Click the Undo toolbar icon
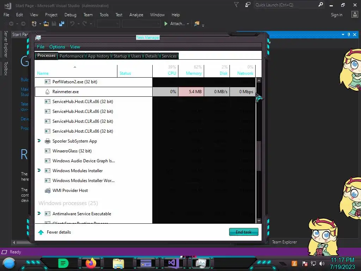 coord(72,24)
